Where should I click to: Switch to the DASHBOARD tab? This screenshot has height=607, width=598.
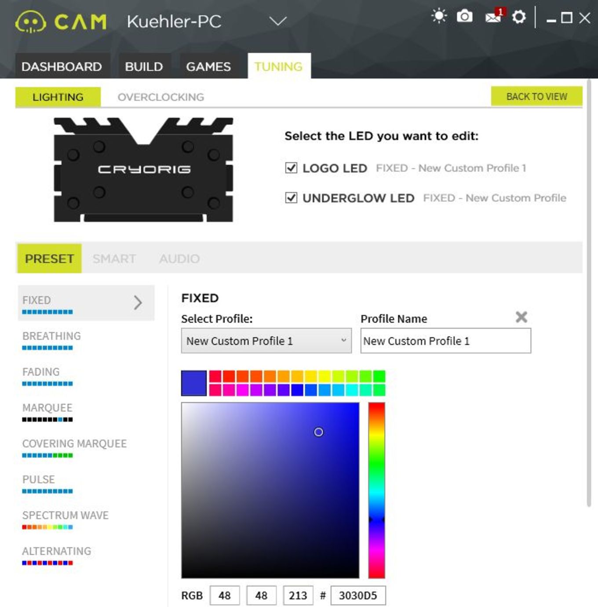[x=62, y=66]
